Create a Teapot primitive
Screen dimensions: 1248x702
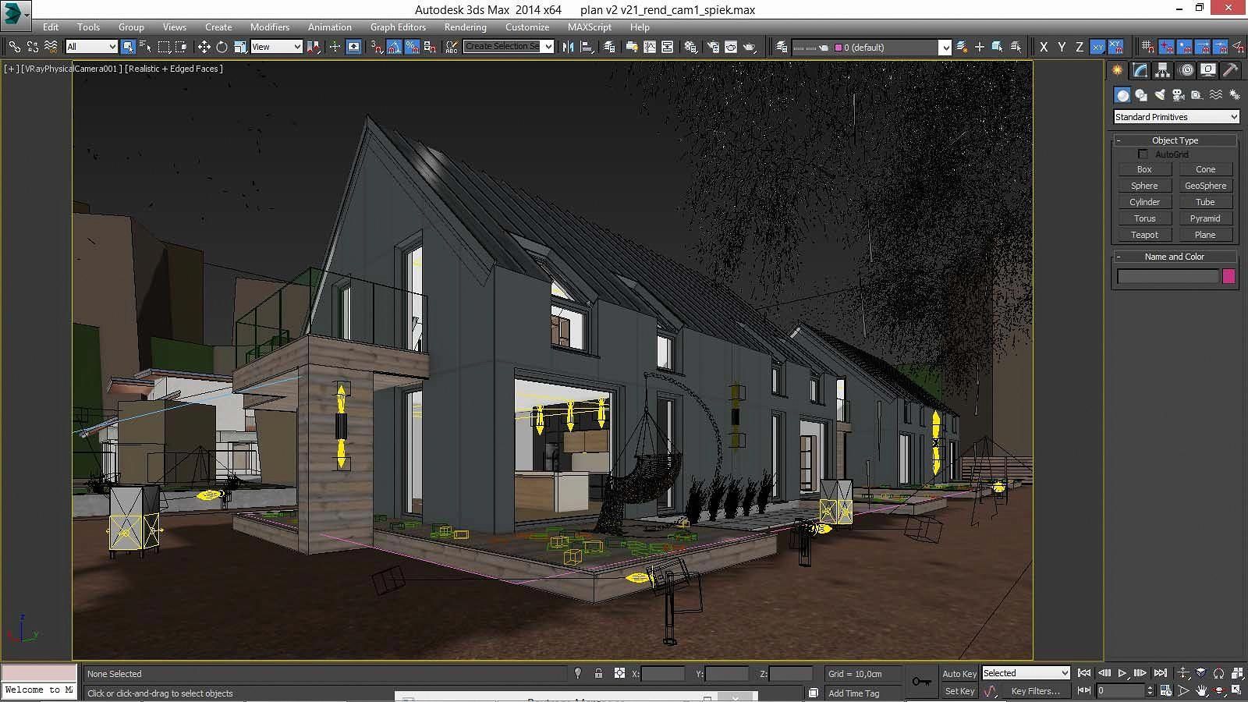pos(1144,235)
